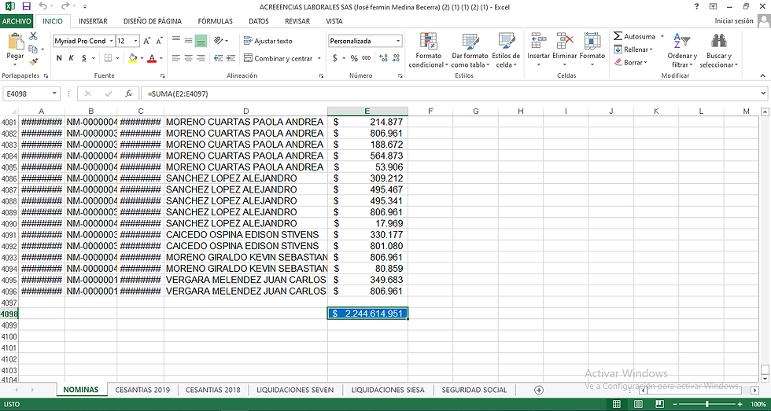Click the font color A icon
The width and height of the screenshot is (771, 411).
151,58
